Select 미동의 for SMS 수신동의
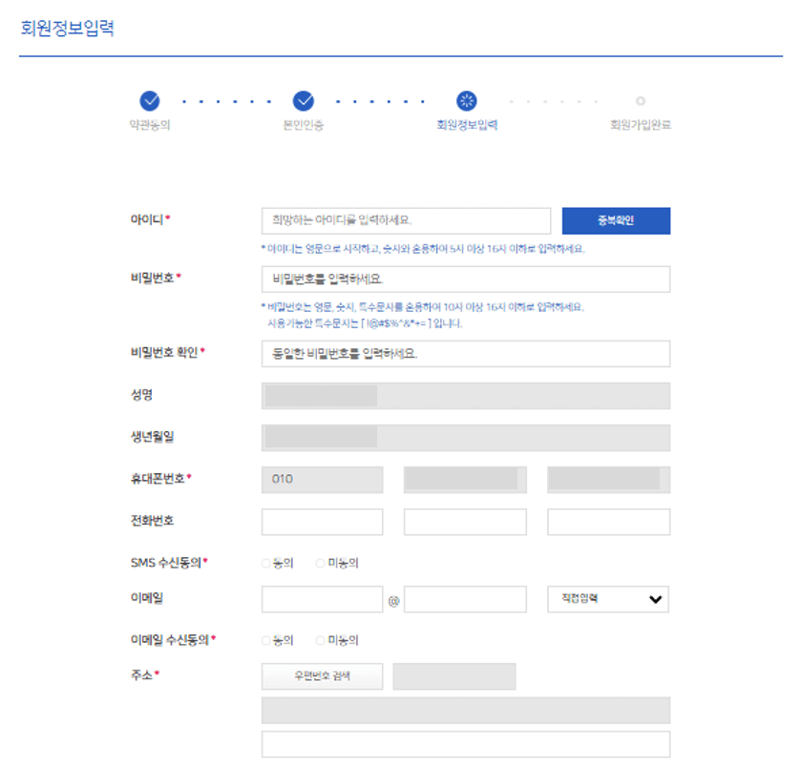802x766 pixels. [319, 563]
